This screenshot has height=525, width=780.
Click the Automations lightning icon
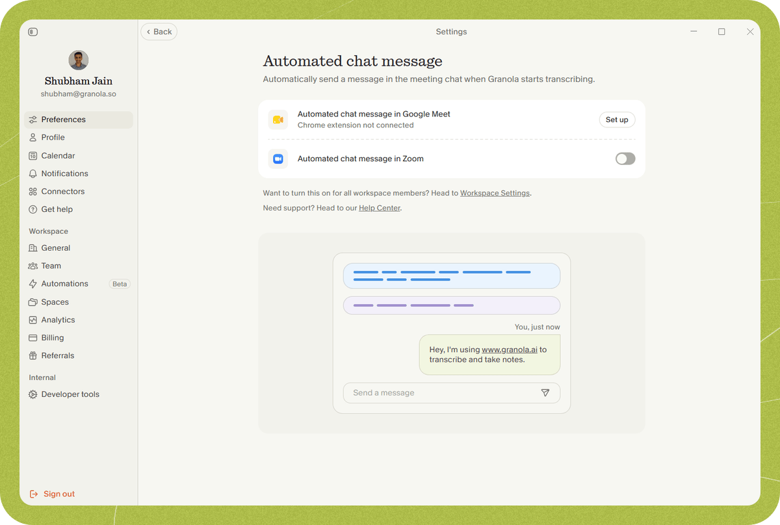(33, 284)
